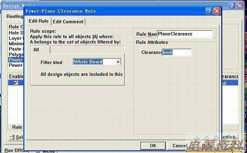
Task: Click the Cancel button
Action: pos(179,146)
